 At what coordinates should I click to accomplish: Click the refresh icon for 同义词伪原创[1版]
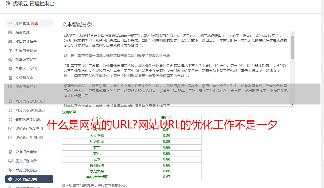[x=10, y=101]
